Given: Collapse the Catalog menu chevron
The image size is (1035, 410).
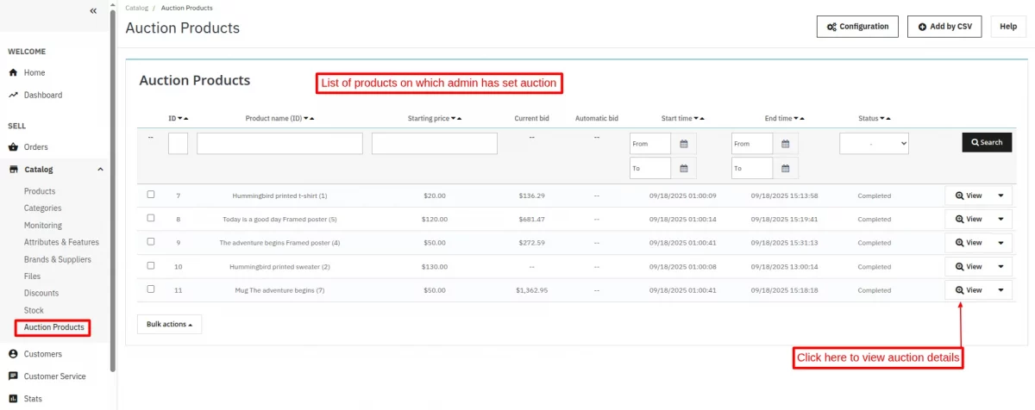Looking at the screenshot, I should click(x=100, y=170).
